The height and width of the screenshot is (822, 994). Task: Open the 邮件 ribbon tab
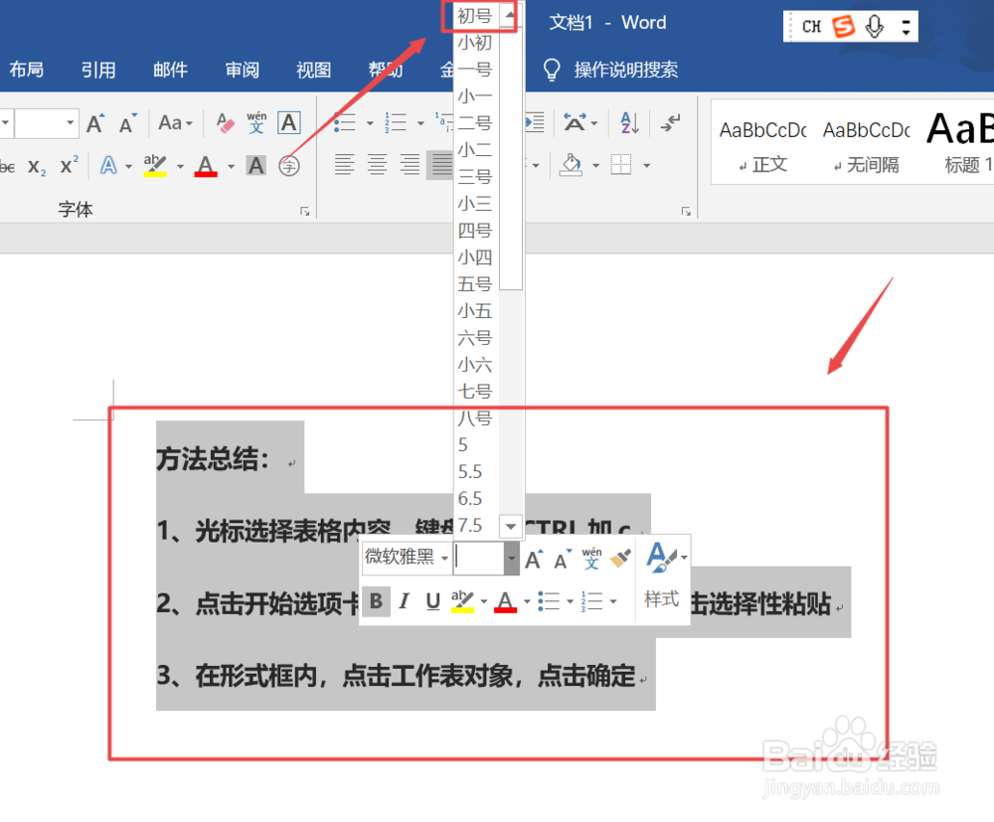170,70
